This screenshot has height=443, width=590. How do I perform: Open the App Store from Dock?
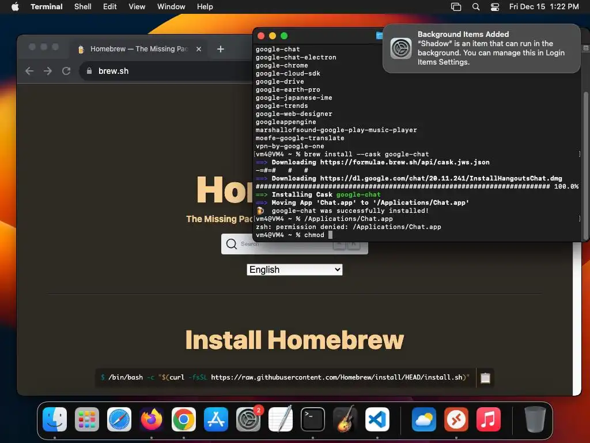click(x=216, y=419)
